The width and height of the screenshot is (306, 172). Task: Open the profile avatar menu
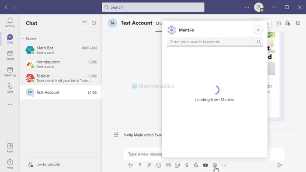[259, 7]
